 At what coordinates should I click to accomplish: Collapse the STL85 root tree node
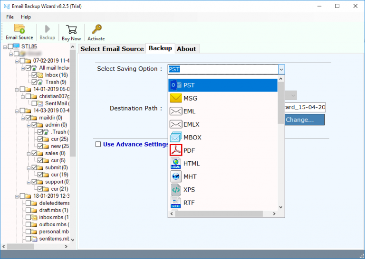click(x=4, y=46)
